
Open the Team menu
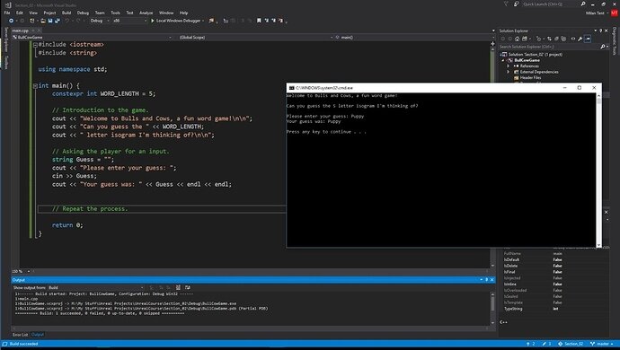100,13
